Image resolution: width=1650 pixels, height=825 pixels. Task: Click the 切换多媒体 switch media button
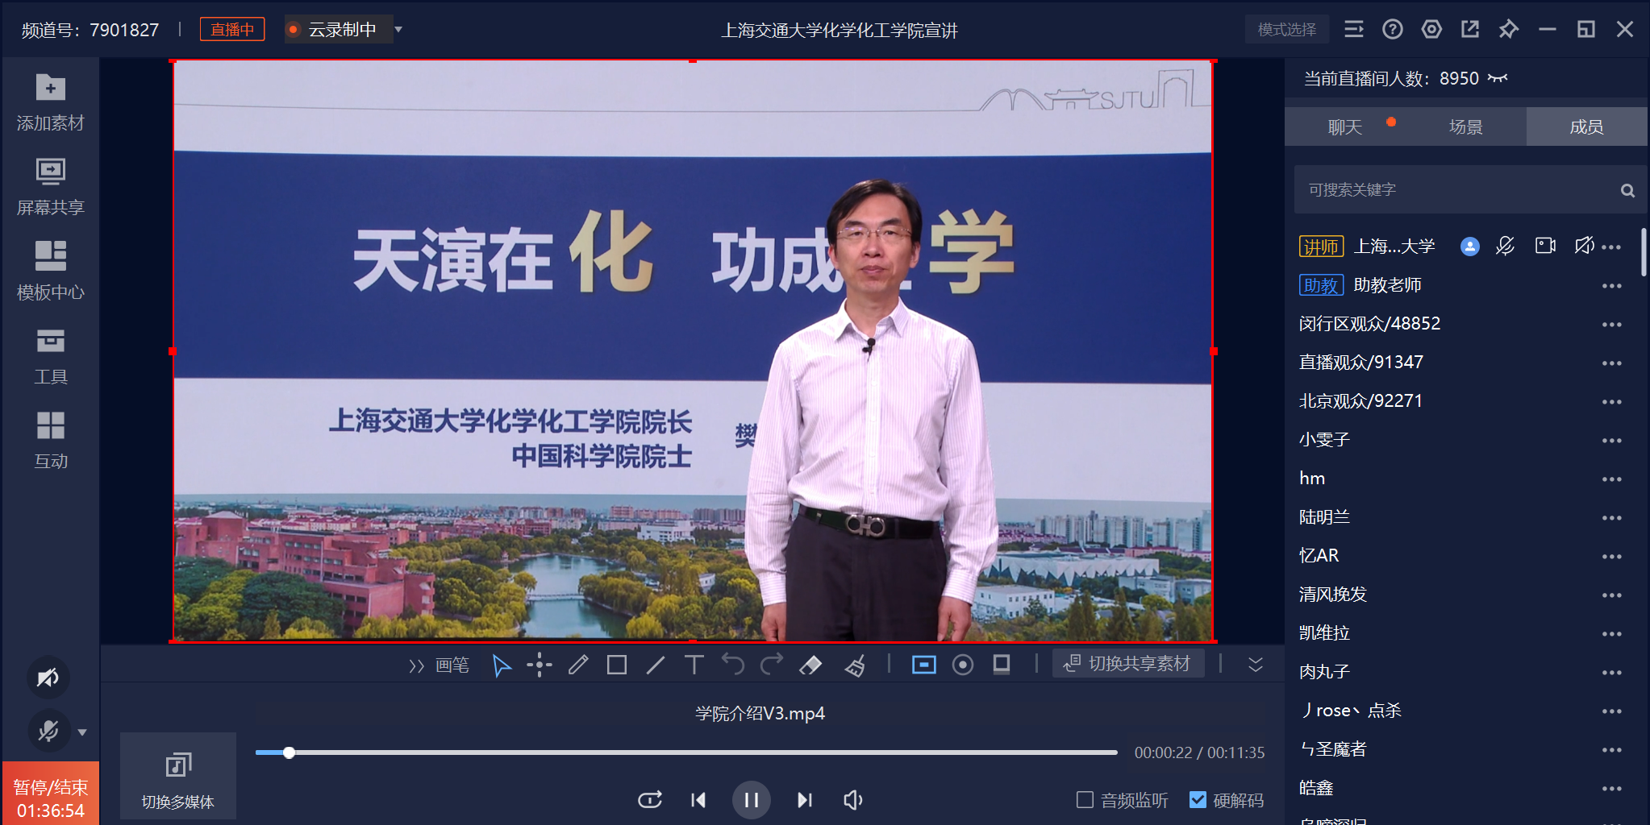(x=178, y=777)
